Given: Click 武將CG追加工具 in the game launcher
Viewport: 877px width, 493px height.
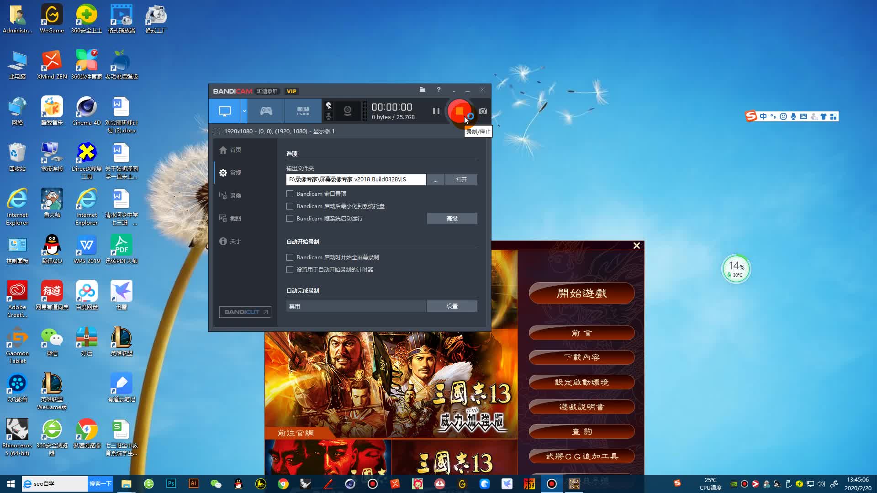Looking at the screenshot, I should (x=581, y=456).
